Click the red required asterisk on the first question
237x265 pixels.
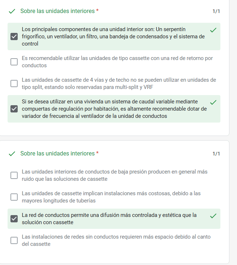tap(97, 11)
